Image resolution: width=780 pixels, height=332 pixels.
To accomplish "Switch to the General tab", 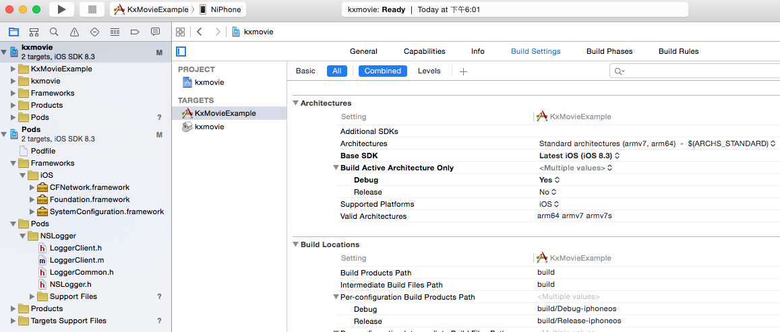I will tap(363, 51).
